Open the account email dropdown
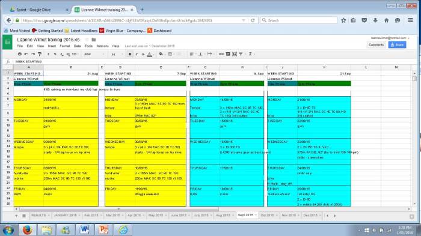The height and width of the screenshot is (236, 421). (x=390, y=38)
